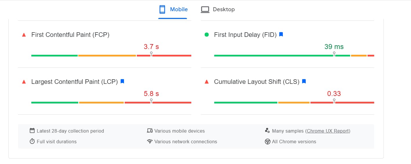Click the calendar icon for collection period
This screenshot has height=164, width=411.
32,131
